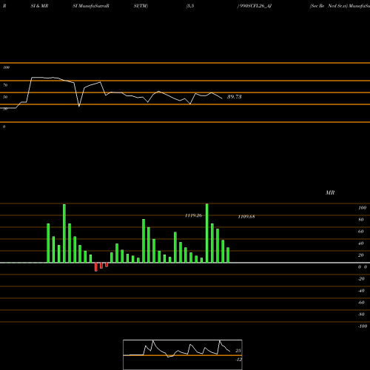Click the '(Sec Re Ncd Sr.vi)' header text
The height and width of the screenshot is (370, 370).
point(329,6)
